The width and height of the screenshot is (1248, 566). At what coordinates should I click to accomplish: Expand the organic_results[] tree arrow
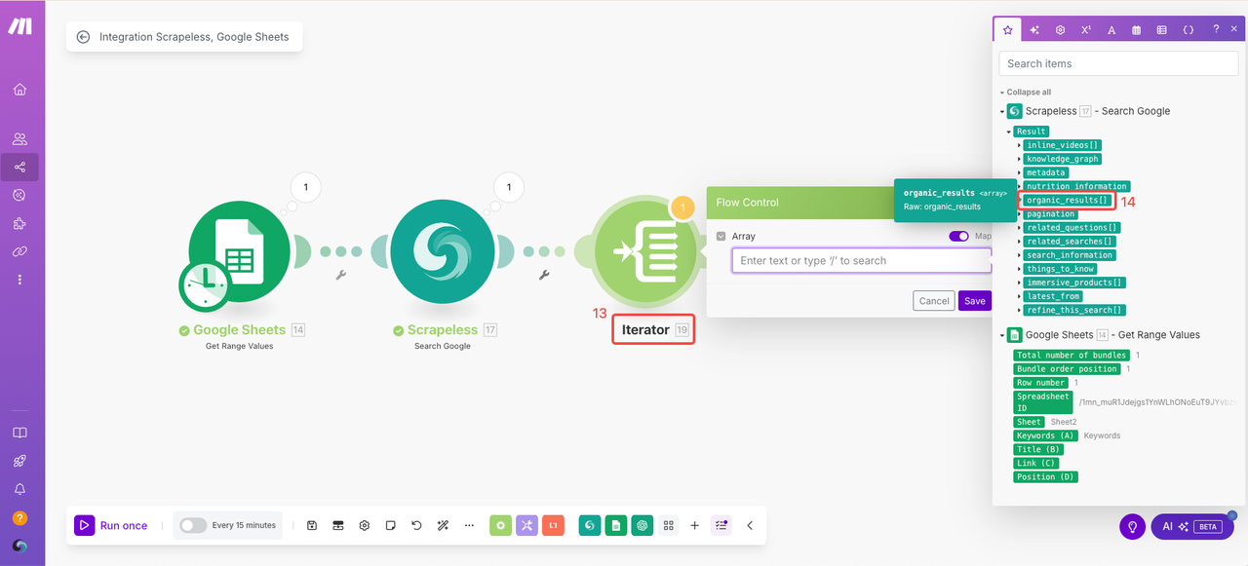(1020, 201)
